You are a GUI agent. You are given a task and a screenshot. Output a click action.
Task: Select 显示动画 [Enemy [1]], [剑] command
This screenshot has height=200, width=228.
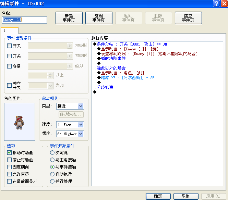pyautogui.click(x=128, y=49)
